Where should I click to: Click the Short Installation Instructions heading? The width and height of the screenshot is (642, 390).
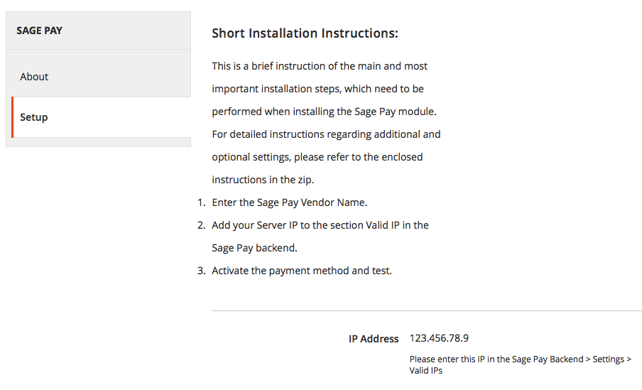(305, 33)
